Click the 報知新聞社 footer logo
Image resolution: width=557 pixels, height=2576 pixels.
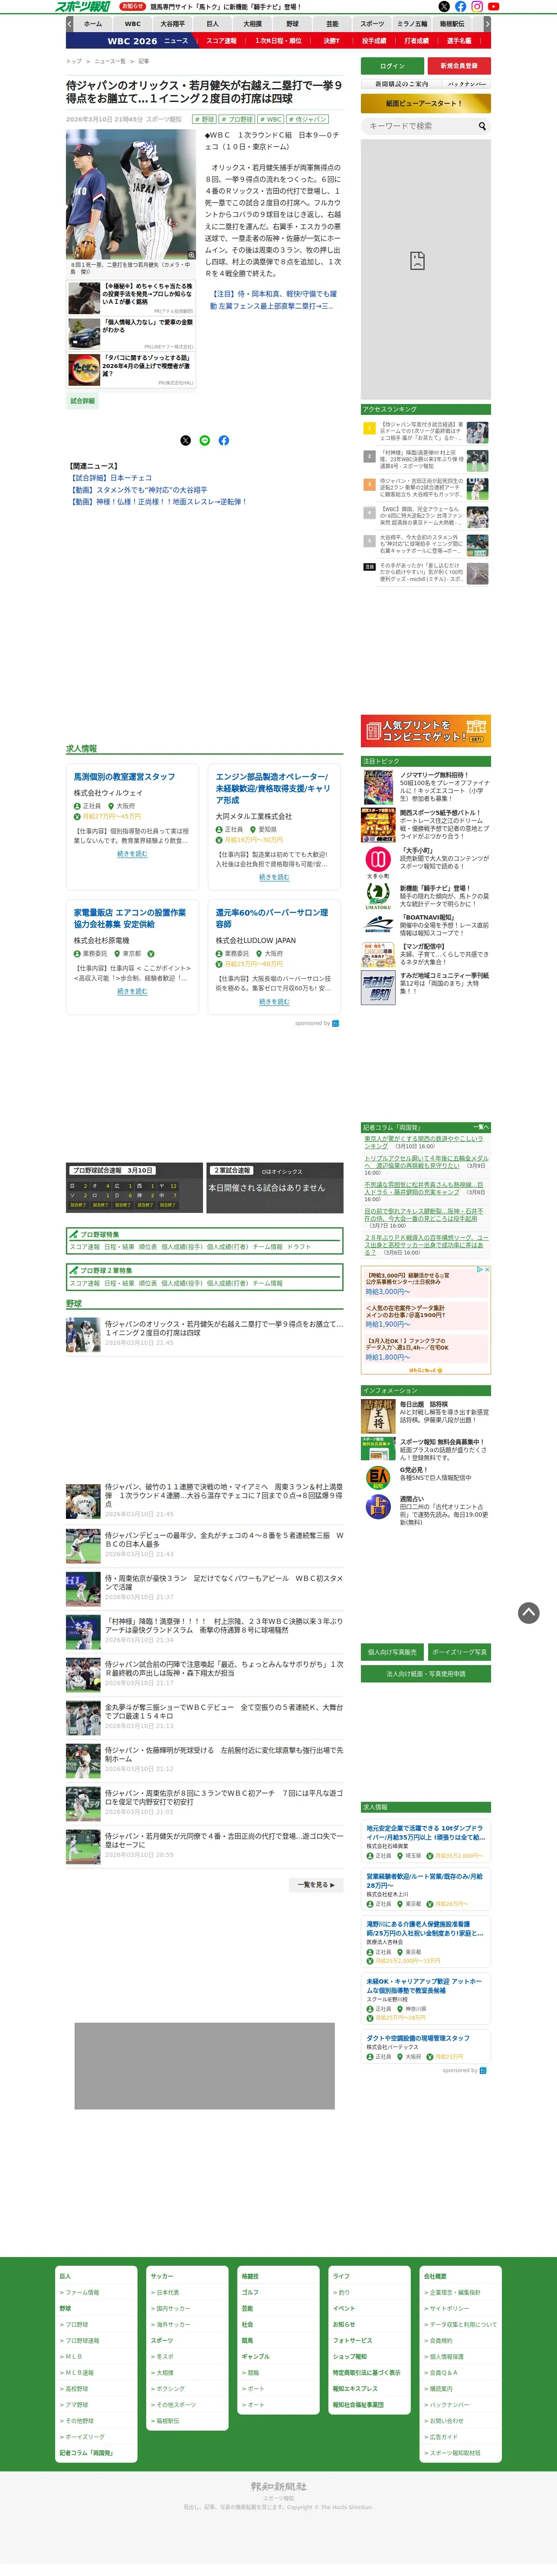[278, 2486]
